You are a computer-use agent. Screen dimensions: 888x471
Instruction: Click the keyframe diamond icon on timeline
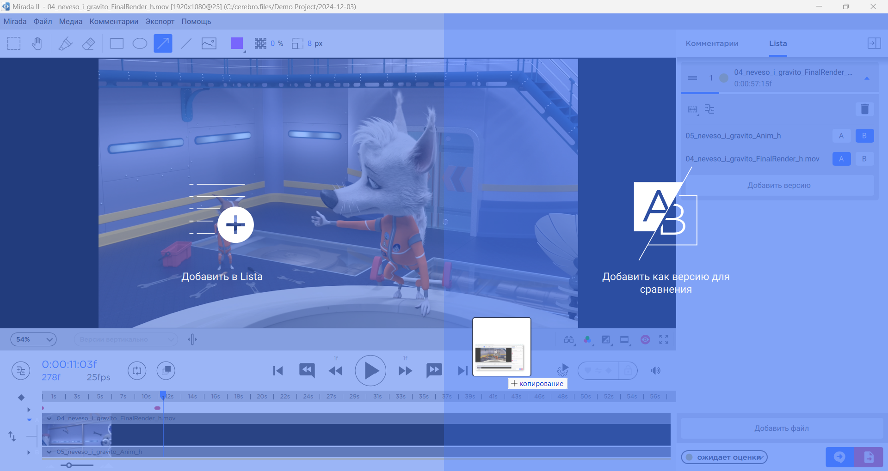tap(21, 397)
